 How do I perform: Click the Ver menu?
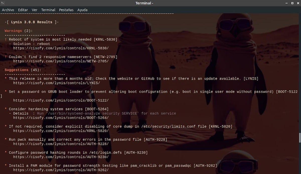[x=35, y=10]
